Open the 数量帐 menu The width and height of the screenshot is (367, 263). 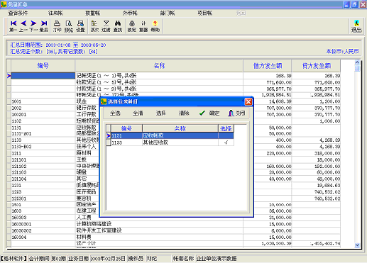93,13
